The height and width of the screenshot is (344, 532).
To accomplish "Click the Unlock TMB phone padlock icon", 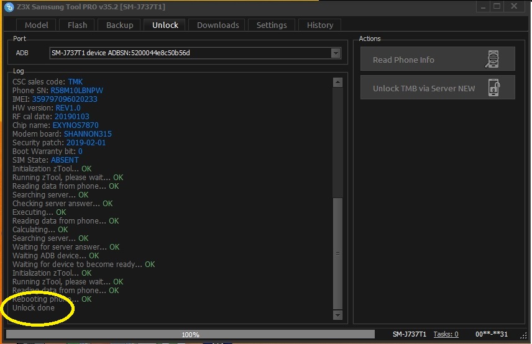I will (x=494, y=88).
